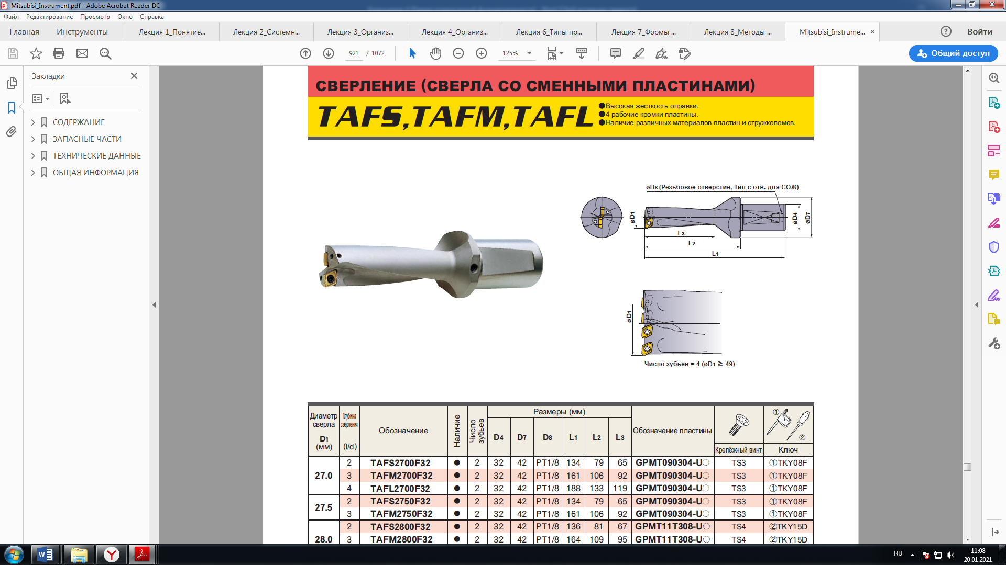Open the Просмотр menu
Image resolution: width=1006 pixels, height=565 pixels.
click(x=95, y=17)
